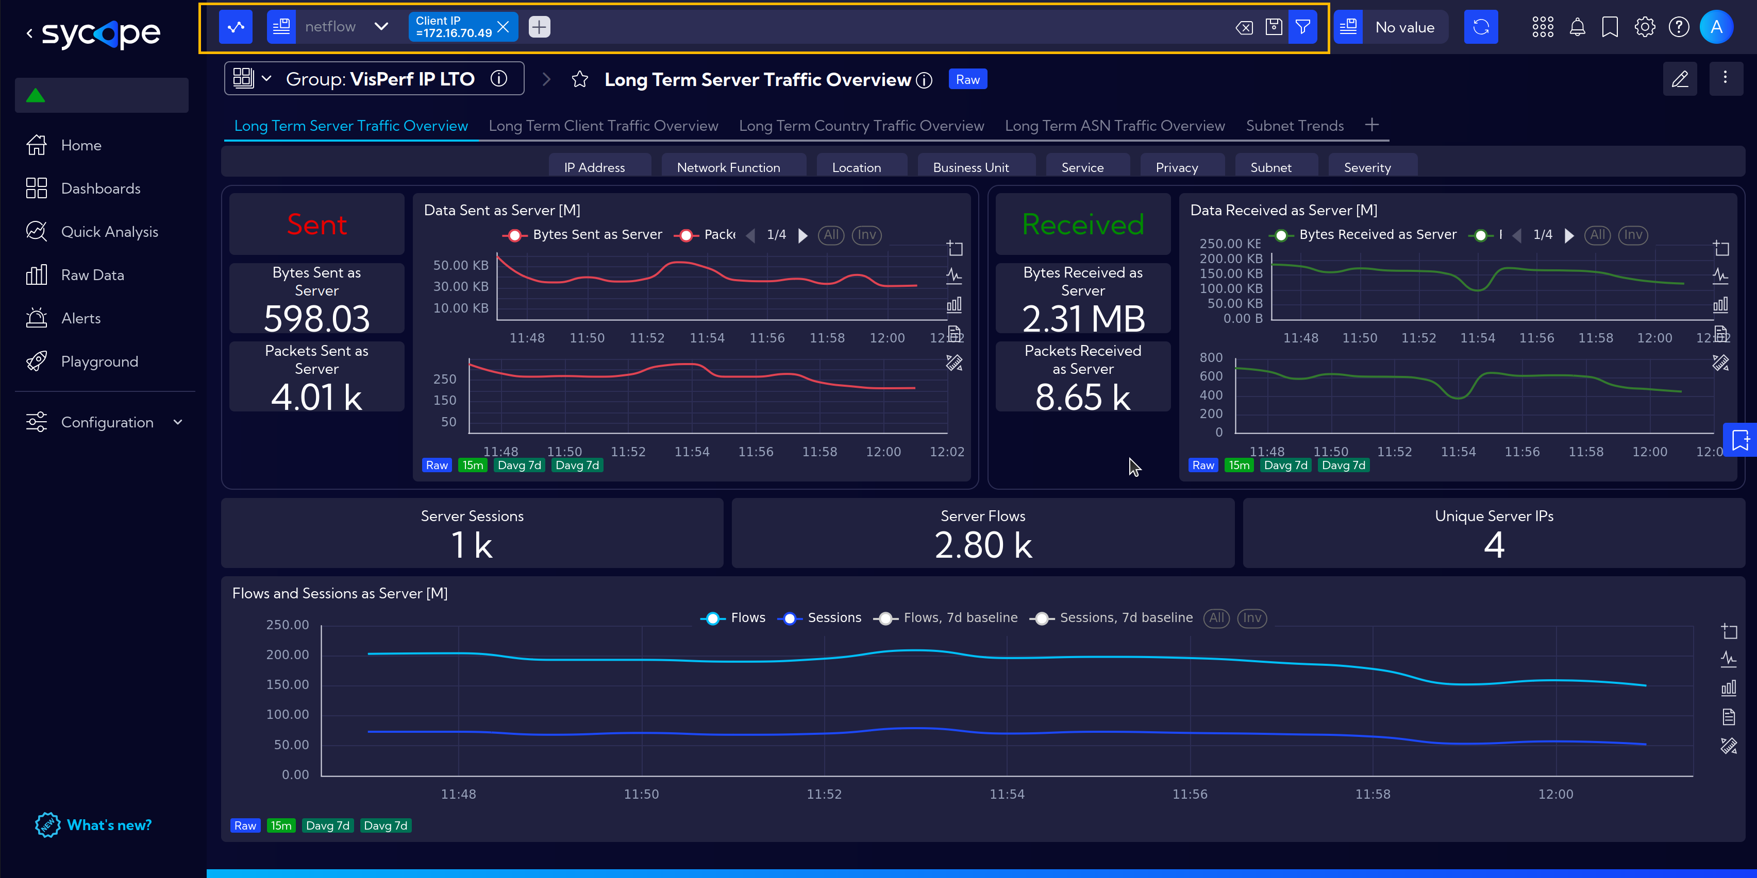Clear the filter bar with the backspace icon
1757x878 pixels.
tap(1244, 27)
